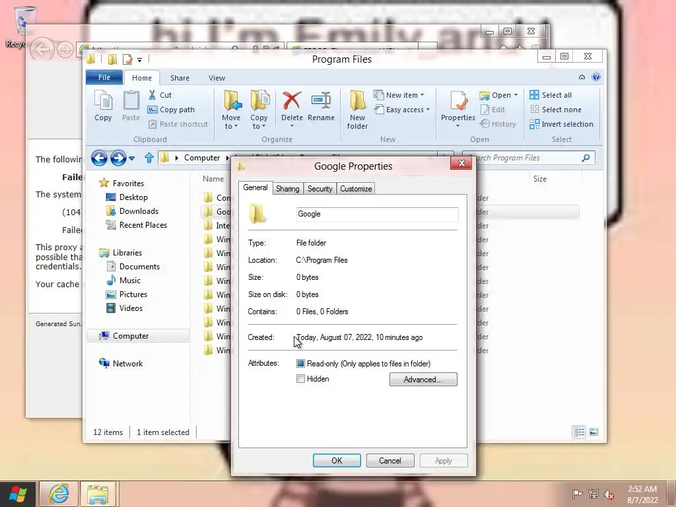Open the Windows Start button
Screen dimensions: 676x507
(18, 494)
